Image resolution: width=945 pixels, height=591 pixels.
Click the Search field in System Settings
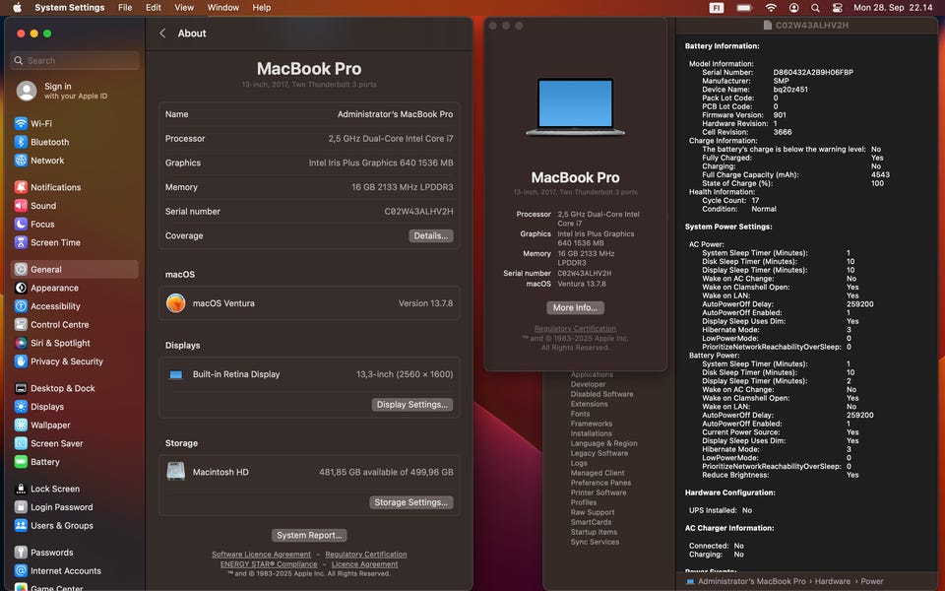point(75,60)
